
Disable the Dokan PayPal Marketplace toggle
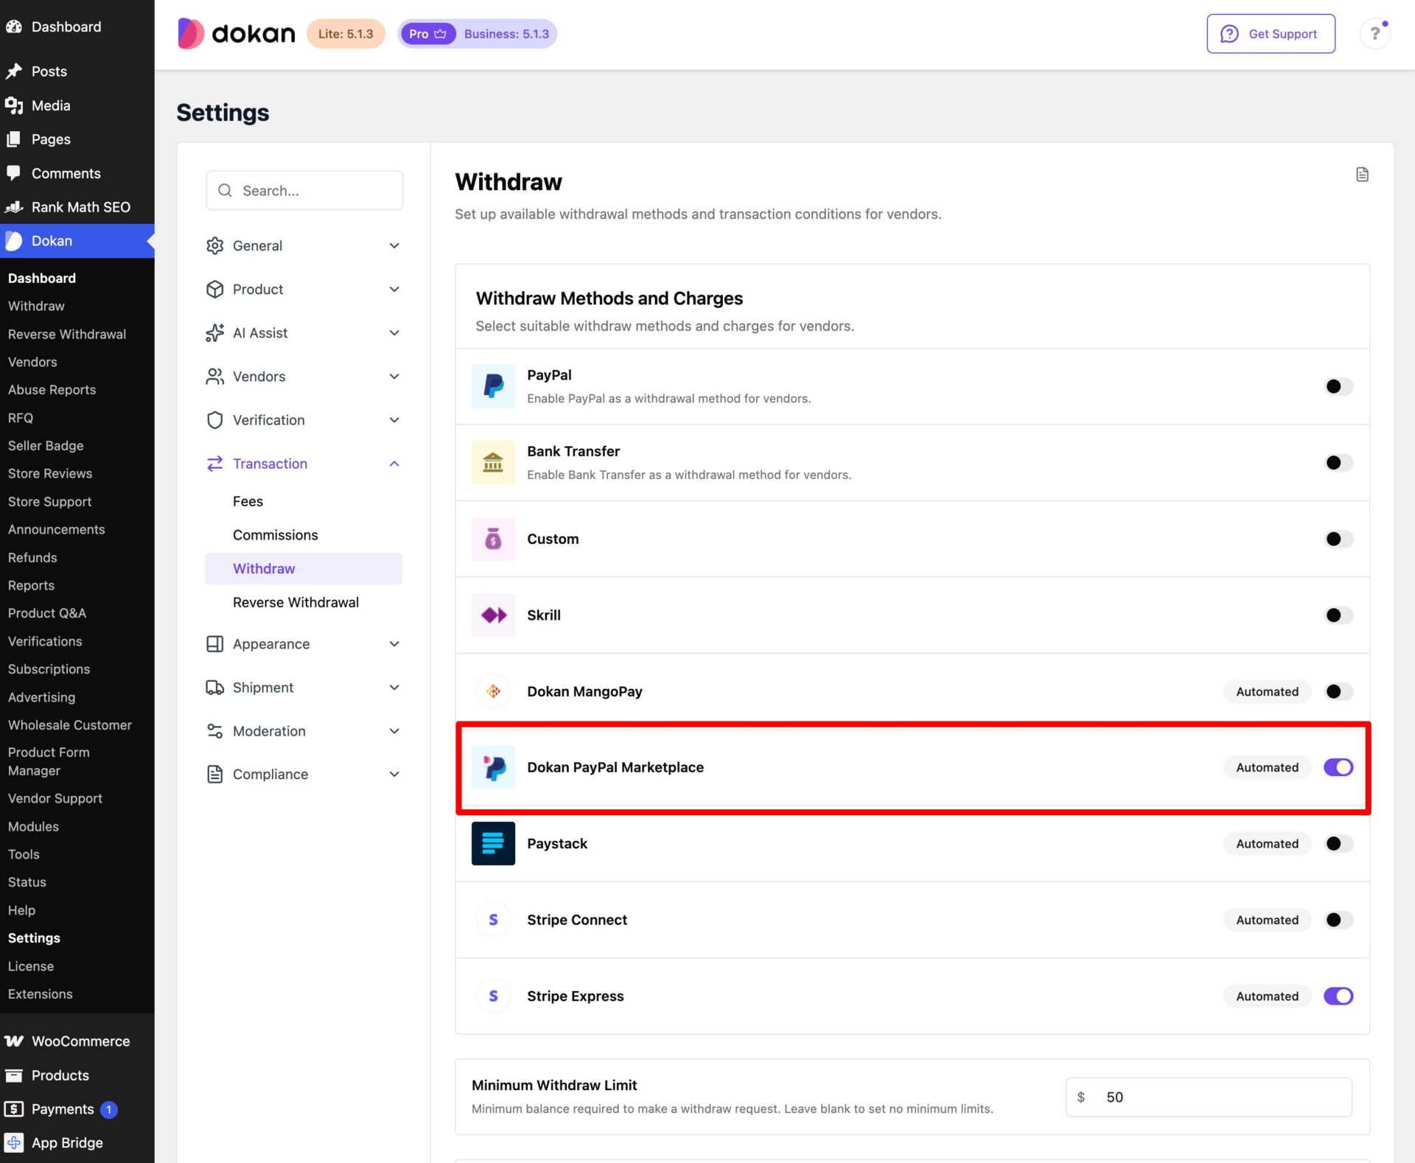pyautogui.click(x=1338, y=767)
